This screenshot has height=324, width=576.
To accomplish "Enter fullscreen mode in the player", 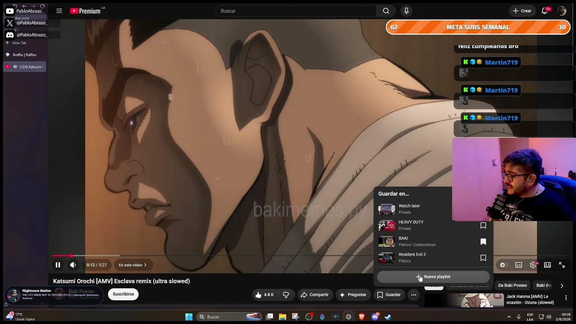I will [x=562, y=265].
